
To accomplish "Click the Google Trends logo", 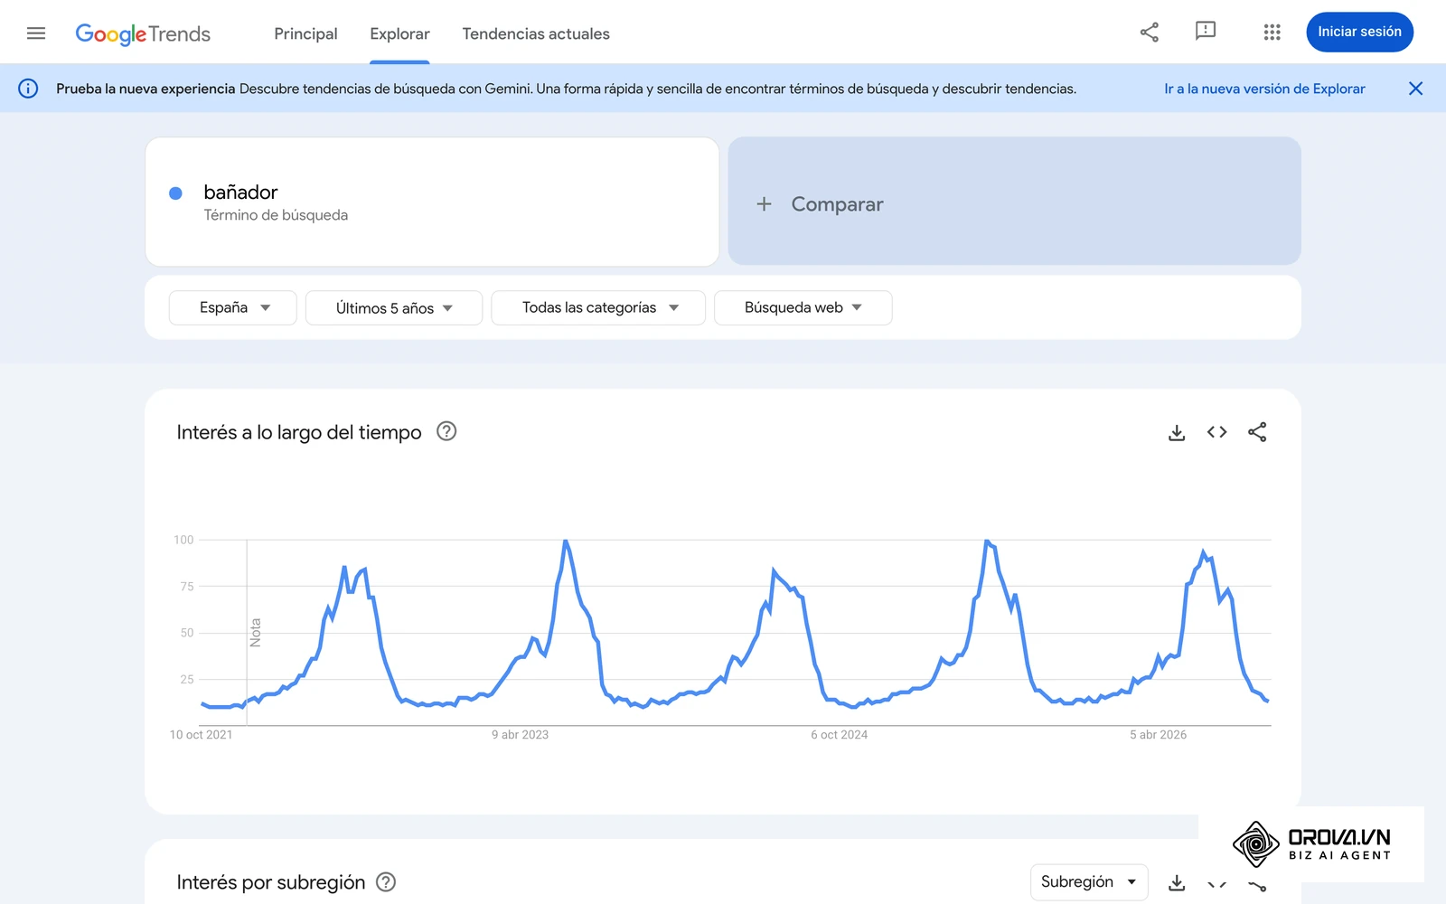I will click(x=143, y=34).
